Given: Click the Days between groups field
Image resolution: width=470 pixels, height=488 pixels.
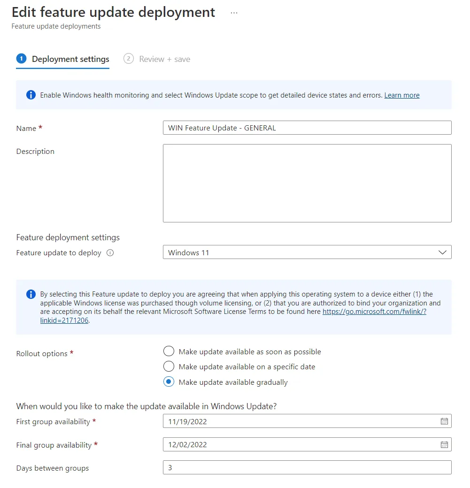Looking at the screenshot, I should click(x=307, y=467).
